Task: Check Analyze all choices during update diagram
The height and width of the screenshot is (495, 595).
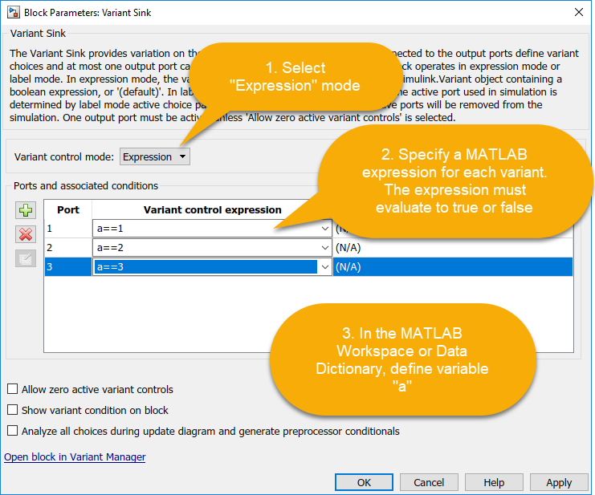Action: point(12,431)
